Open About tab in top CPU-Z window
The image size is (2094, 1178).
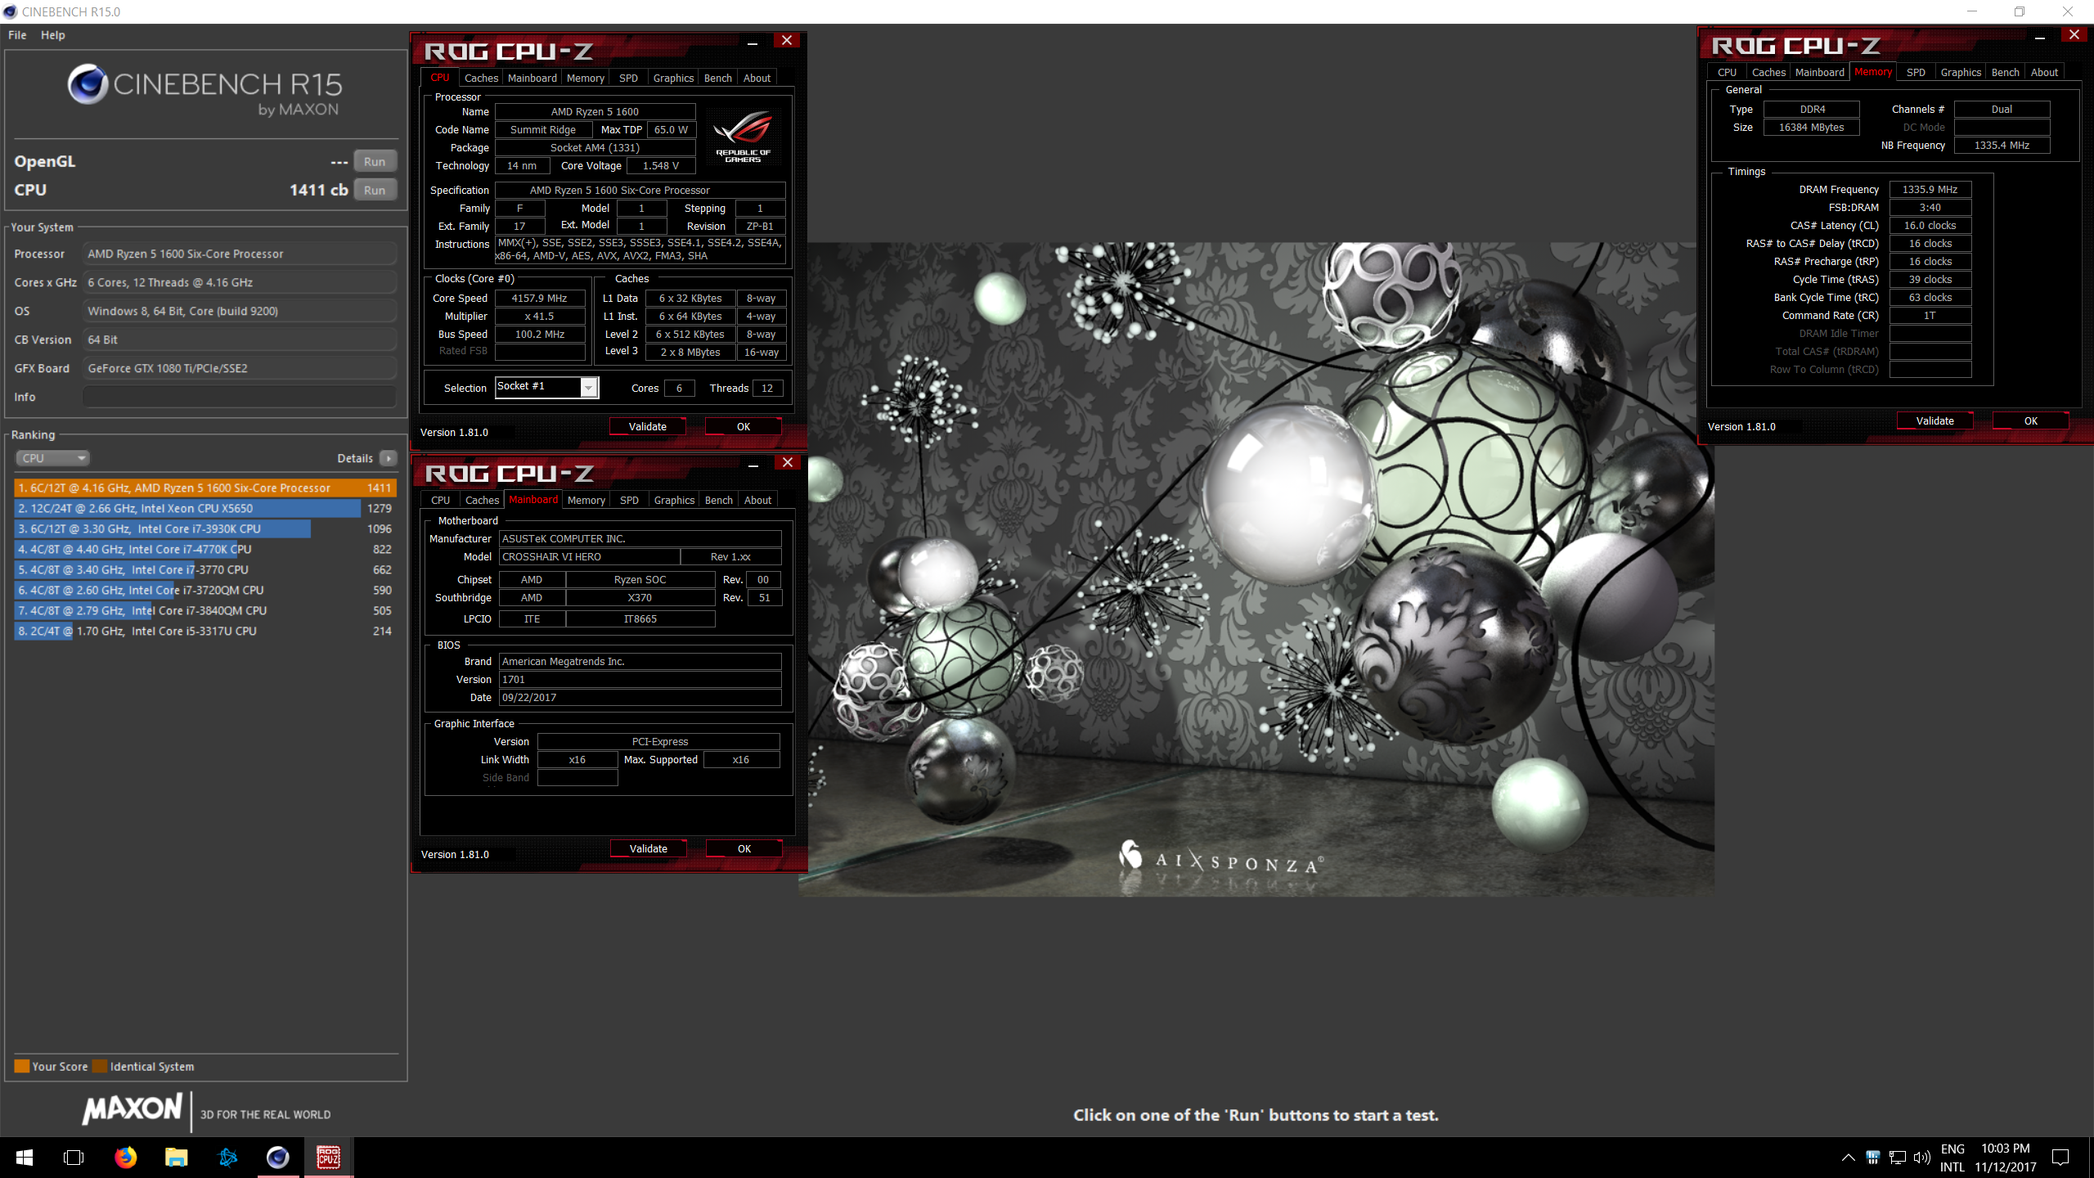coord(757,78)
